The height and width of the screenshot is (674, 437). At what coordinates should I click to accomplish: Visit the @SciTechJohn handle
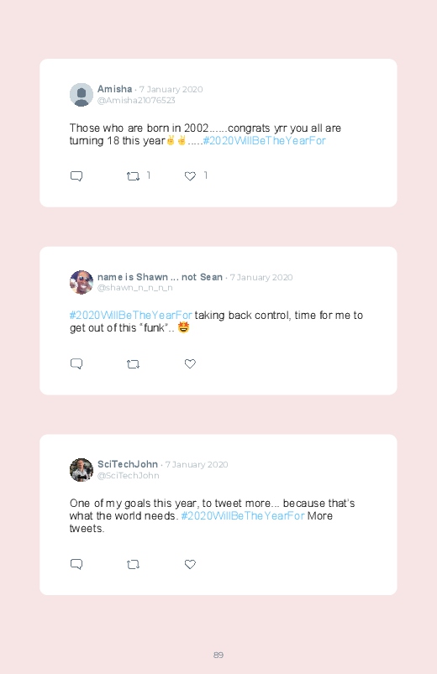(x=129, y=475)
